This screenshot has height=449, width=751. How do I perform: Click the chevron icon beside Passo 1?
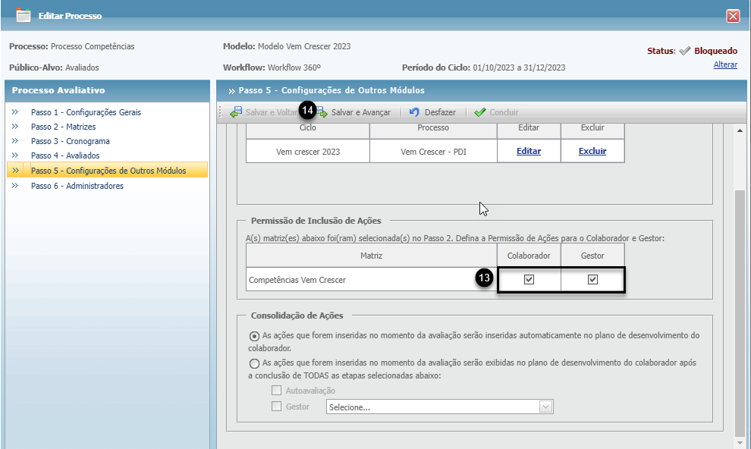coord(15,112)
